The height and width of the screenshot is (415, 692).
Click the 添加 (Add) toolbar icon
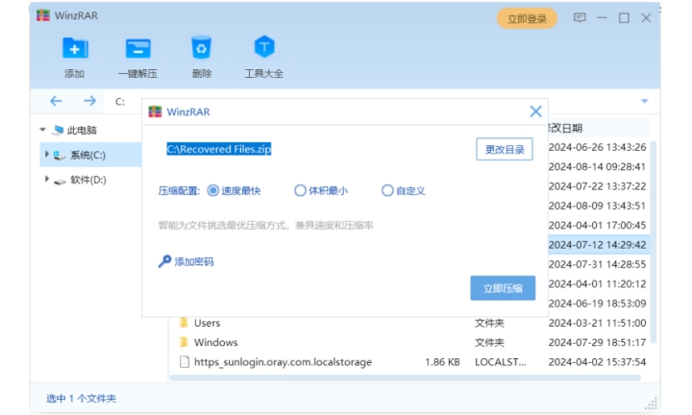click(75, 48)
